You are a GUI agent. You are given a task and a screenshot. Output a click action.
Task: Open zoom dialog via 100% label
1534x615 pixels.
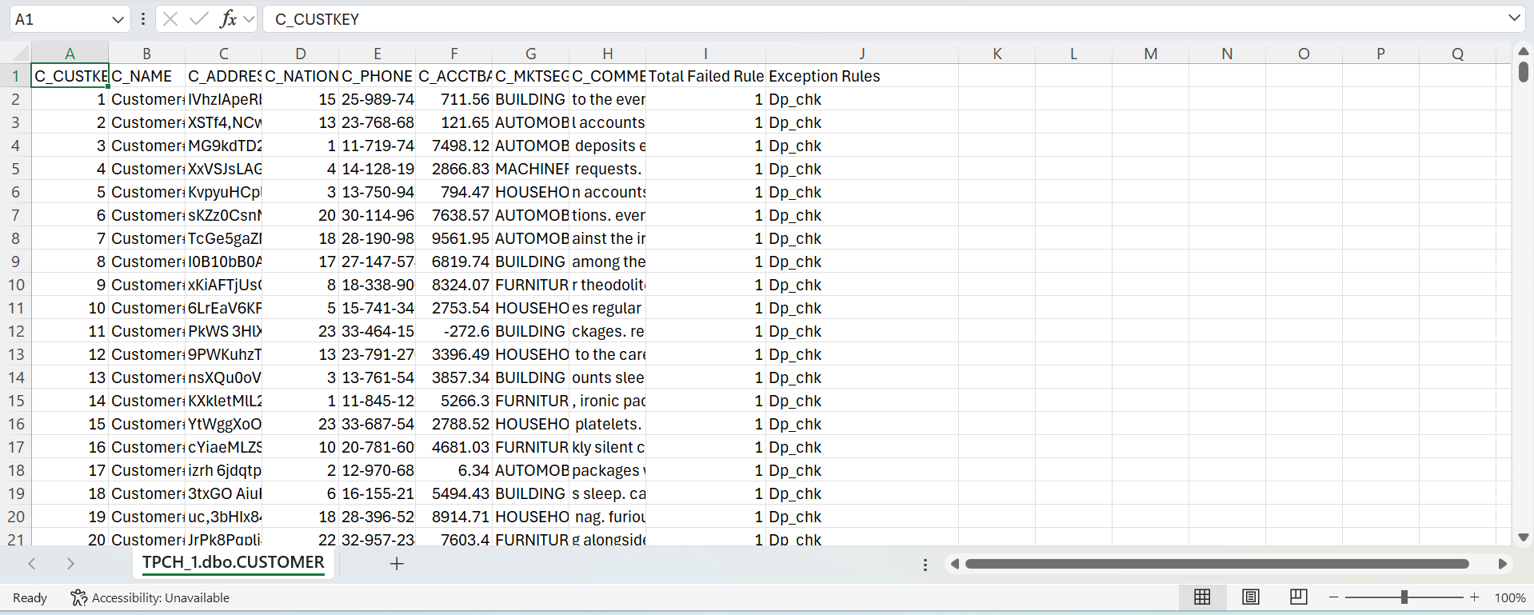1509,597
